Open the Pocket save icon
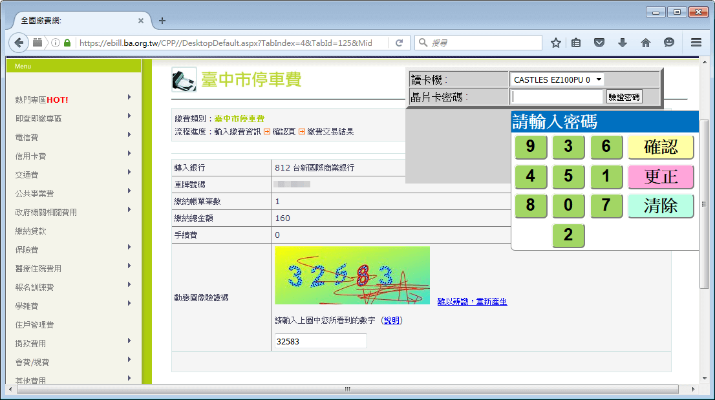Viewport: 715px width, 400px height. click(599, 43)
